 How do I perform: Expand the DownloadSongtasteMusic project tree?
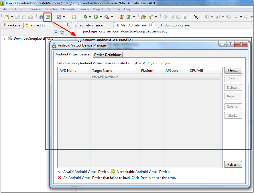coord(5,39)
